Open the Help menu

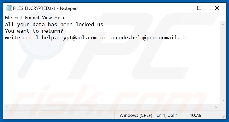point(59,17)
